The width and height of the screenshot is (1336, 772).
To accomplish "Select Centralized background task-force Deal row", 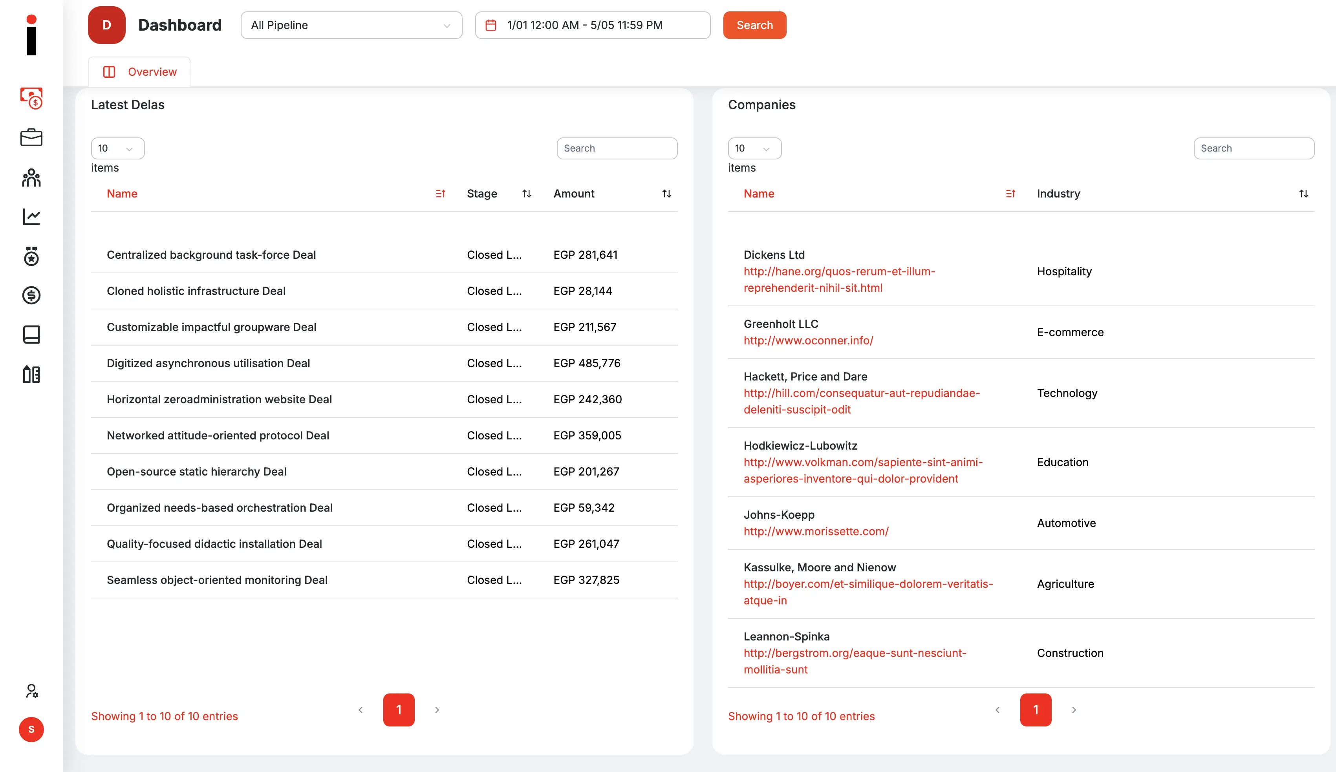I will pos(384,255).
